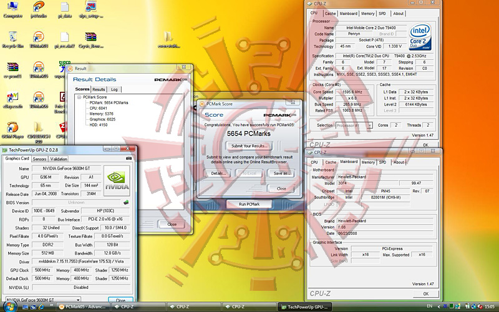Switch to Log tab in Result Details
This screenshot has height=312, width=499.
click(114, 89)
